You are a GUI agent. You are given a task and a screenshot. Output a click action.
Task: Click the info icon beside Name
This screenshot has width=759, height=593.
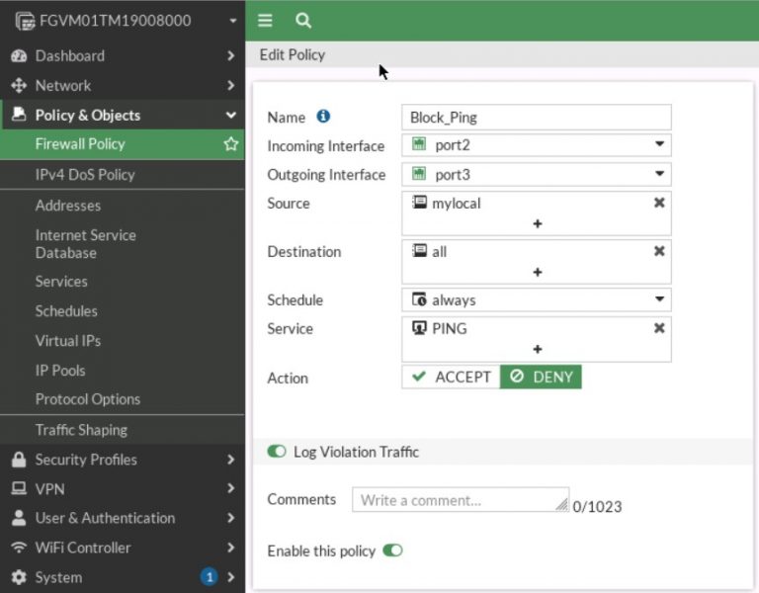(x=323, y=117)
